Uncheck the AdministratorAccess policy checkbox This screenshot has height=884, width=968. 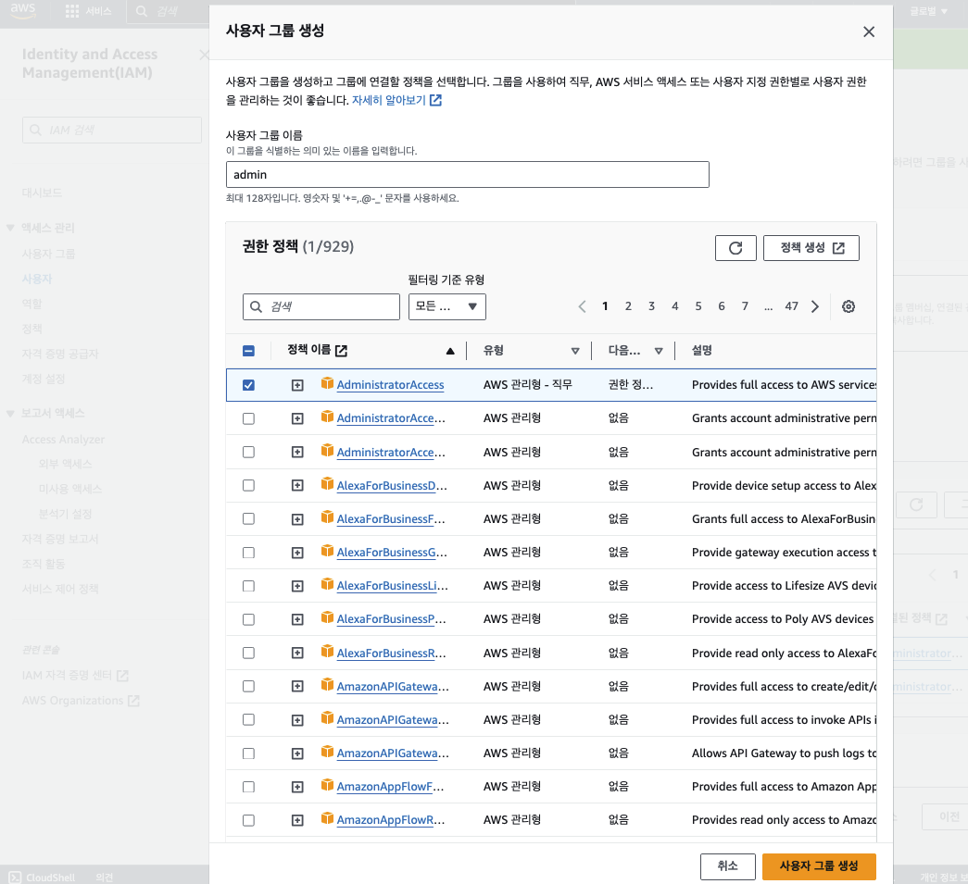[248, 385]
